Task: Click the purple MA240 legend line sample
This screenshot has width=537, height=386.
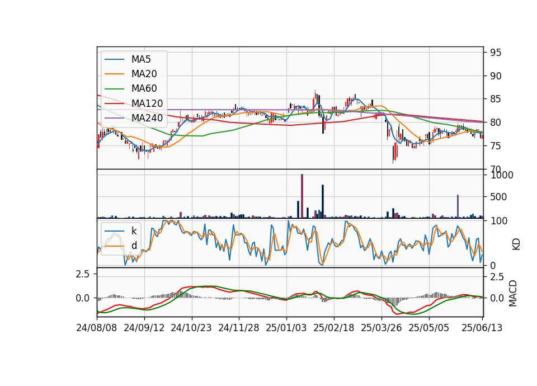Action: point(114,118)
